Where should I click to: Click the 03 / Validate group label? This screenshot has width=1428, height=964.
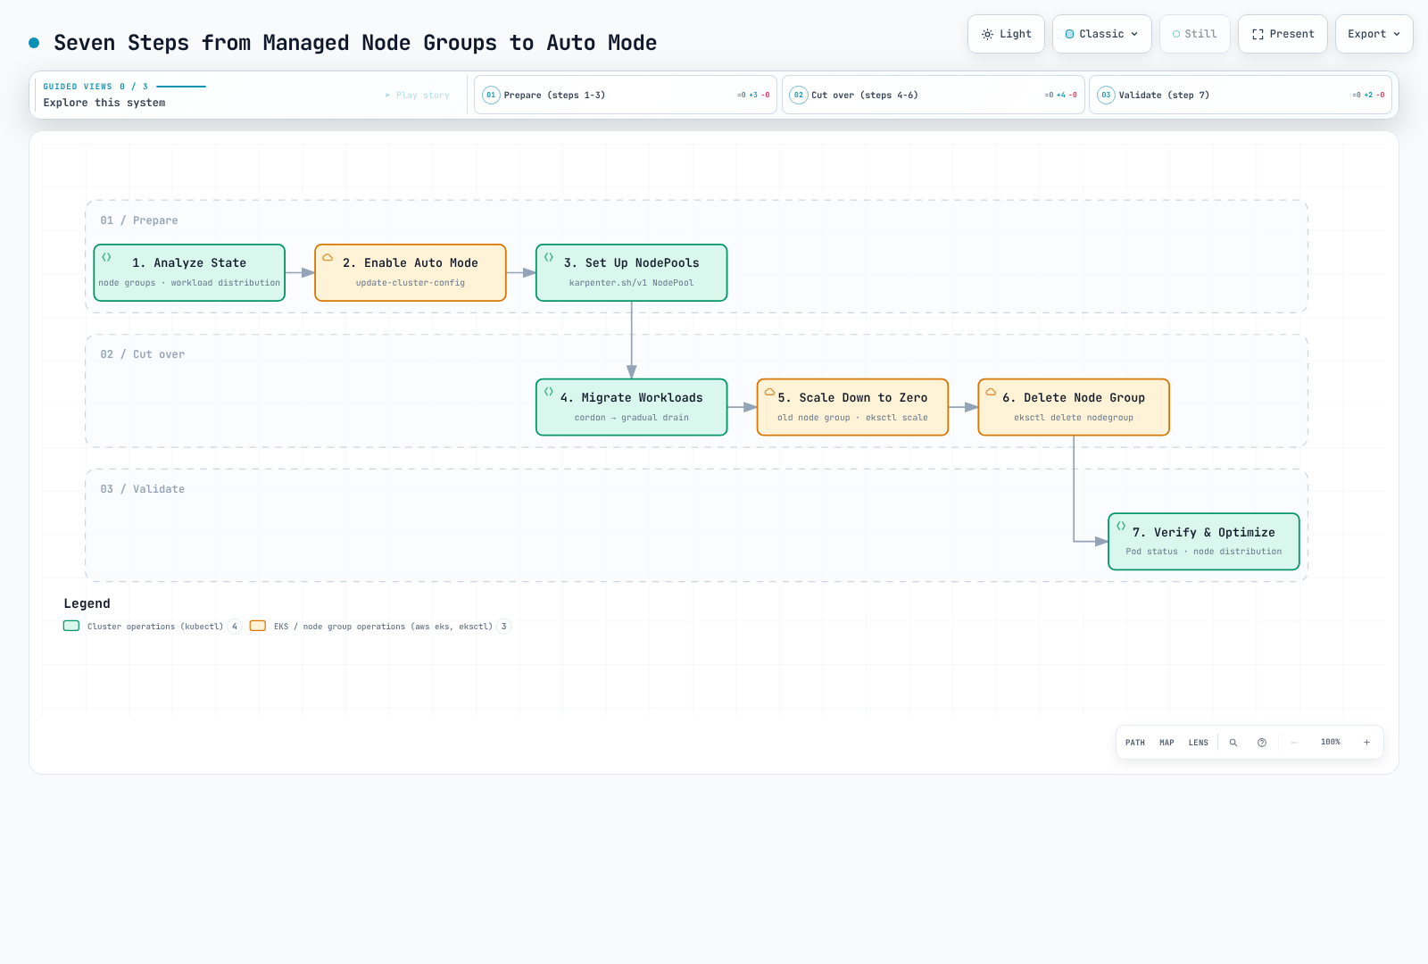(x=143, y=489)
